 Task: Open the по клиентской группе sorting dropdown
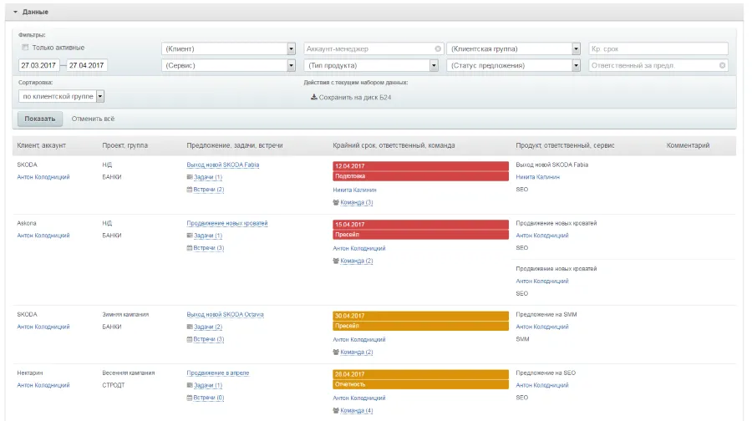pyautogui.click(x=99, y=96)
